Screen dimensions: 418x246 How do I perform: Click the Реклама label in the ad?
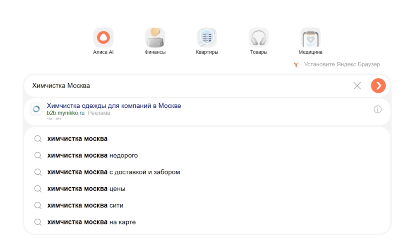point(99,113)
